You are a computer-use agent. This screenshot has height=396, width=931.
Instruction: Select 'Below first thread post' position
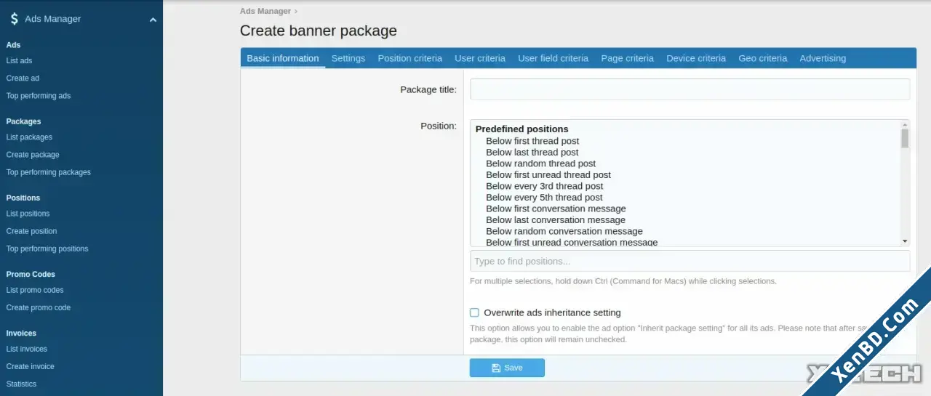coord(532,141)
